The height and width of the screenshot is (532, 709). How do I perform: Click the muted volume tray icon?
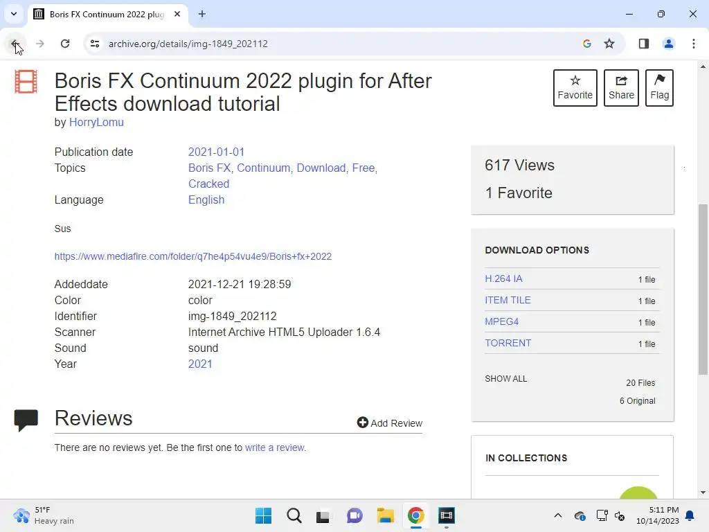pyautogui.click(x=620, y=515)
